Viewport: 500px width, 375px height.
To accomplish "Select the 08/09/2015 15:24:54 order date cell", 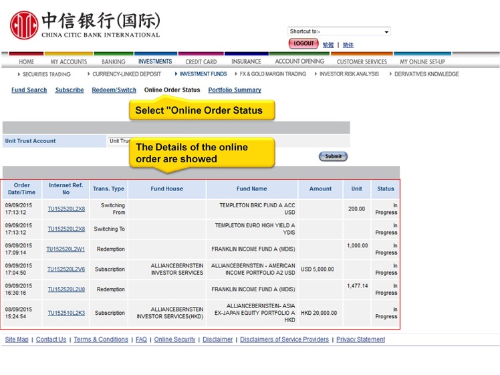I will click(21, 313).
